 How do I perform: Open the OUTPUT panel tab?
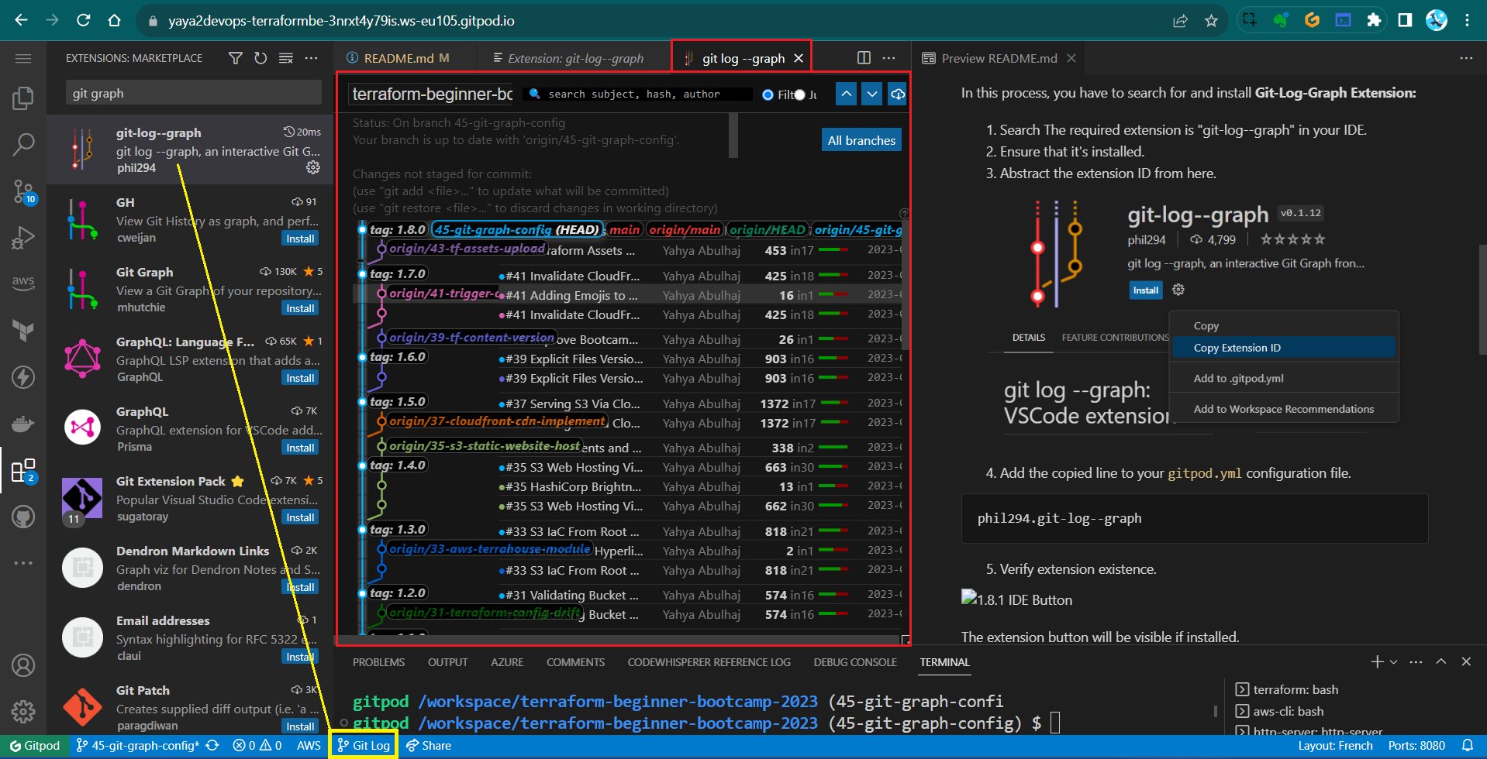click(447, 662)
